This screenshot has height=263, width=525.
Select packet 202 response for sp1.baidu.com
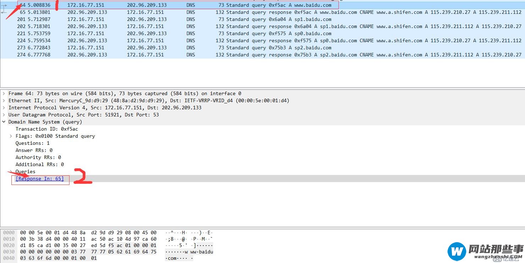pos(262,26)
